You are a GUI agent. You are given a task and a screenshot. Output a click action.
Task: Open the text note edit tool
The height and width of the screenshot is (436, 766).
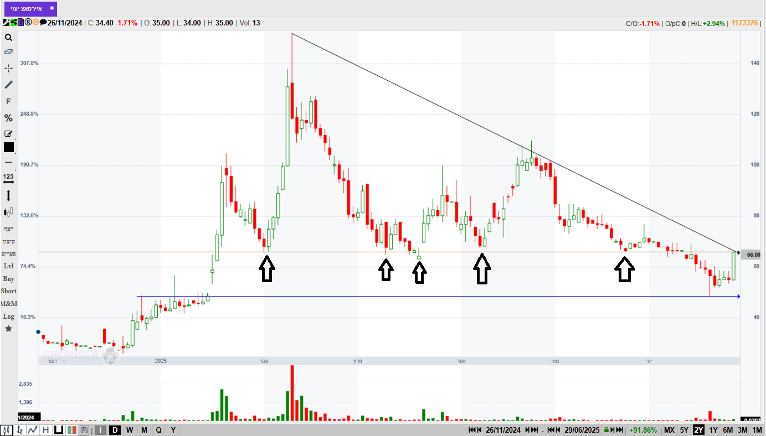[8, 133]
